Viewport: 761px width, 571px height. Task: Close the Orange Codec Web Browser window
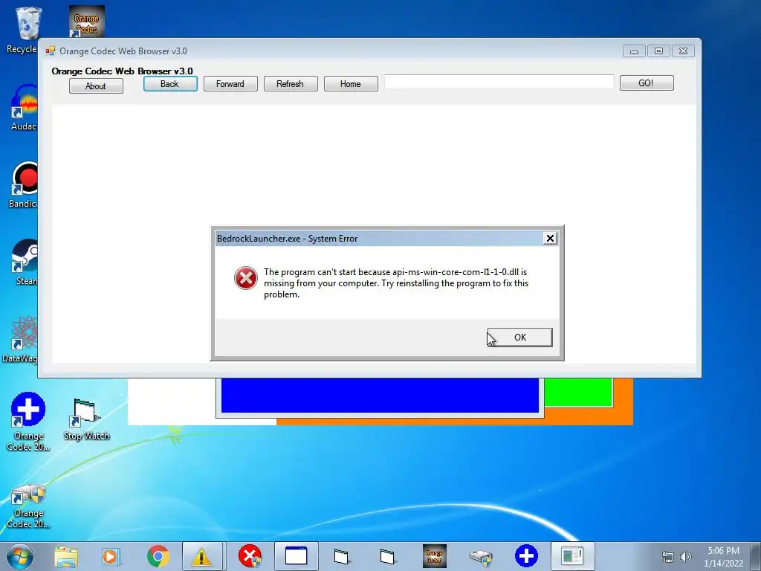click(684, 51)
